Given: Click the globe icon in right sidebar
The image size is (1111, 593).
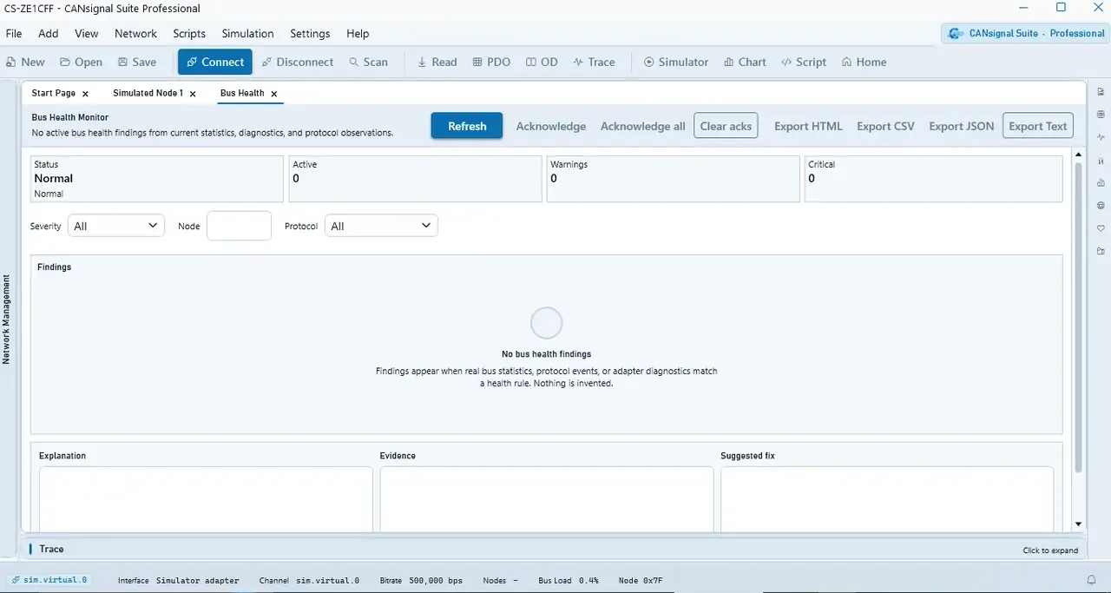Looking at the screenshot, I should pyautogui.click(x=1101, y=206).
